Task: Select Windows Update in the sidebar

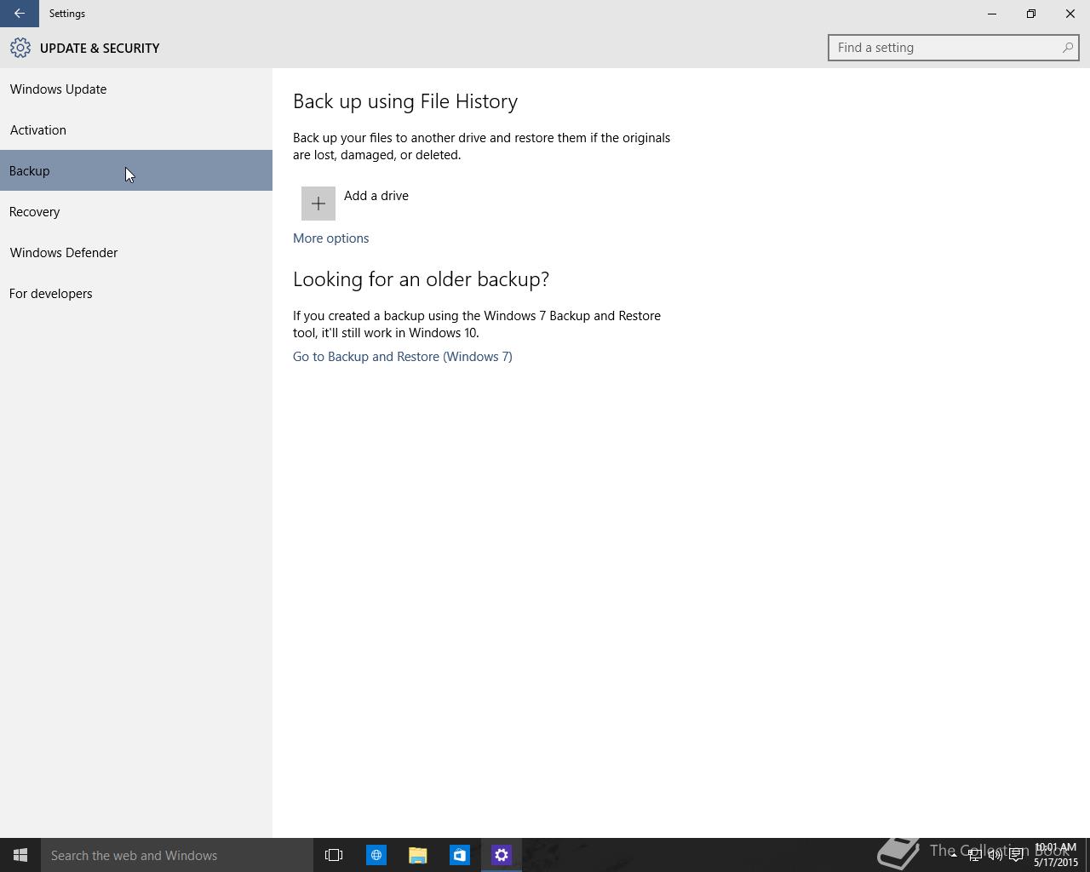Action: (x=136, y=89)
